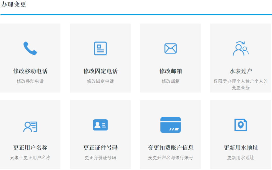Click the ID card icon

(x=100, y=125)
